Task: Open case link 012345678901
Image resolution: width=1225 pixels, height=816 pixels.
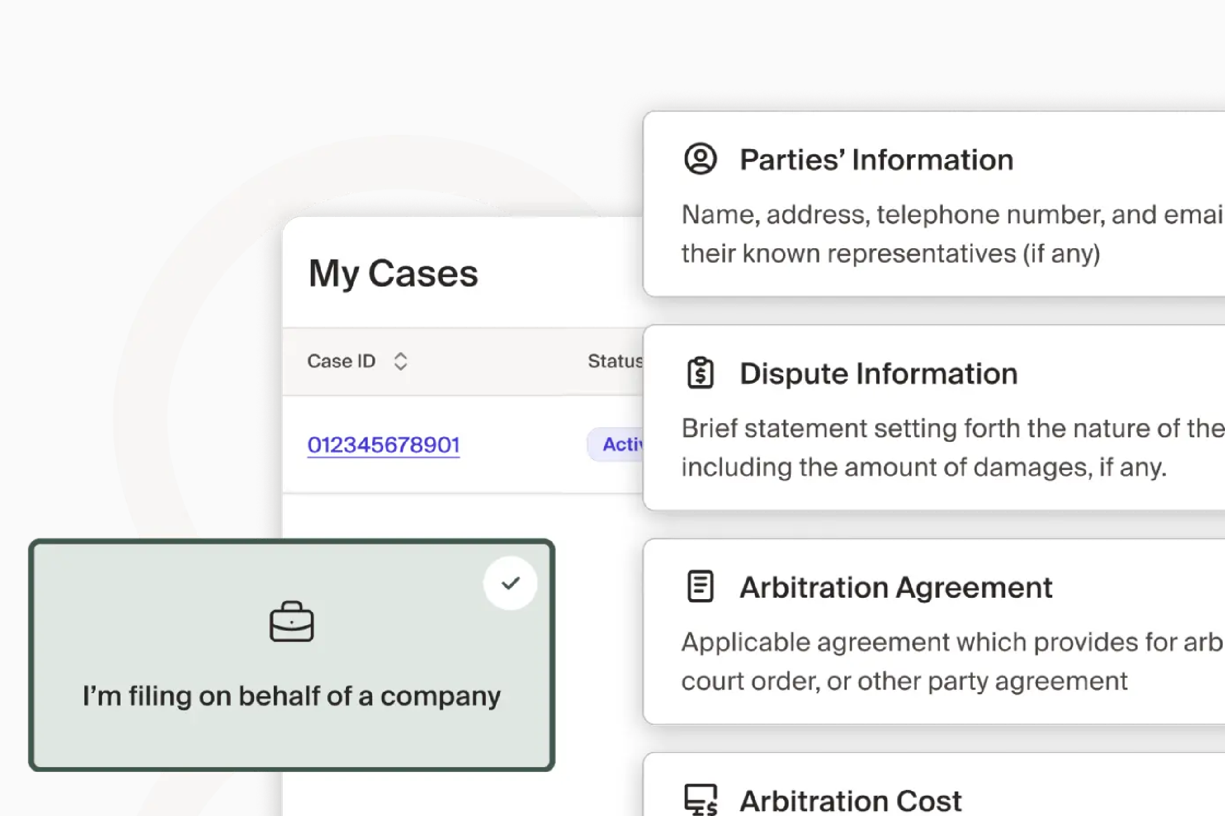Action: pos(383,445)
